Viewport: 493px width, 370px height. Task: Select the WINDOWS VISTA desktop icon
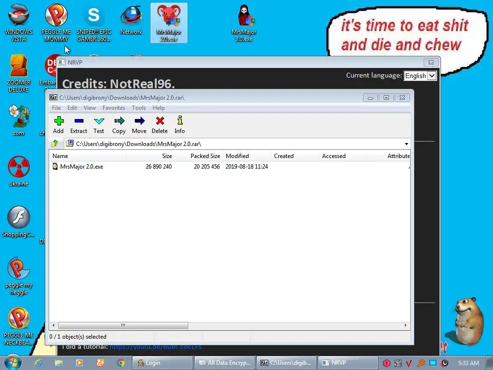click(19, 23)
